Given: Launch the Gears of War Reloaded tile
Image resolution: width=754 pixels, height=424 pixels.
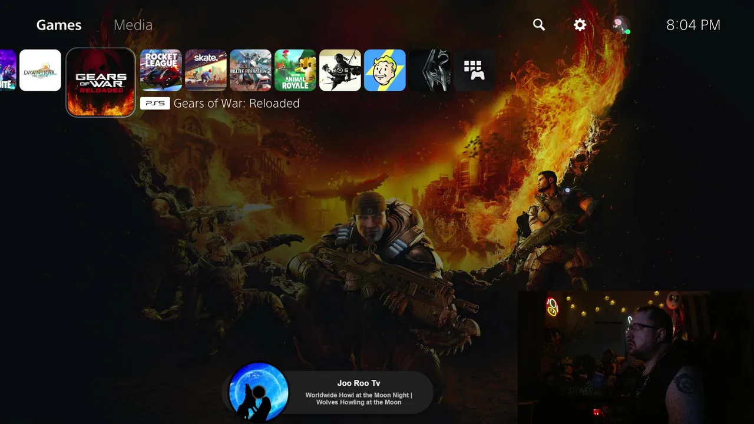Looking at the screenshot, I should coord(101,82).
